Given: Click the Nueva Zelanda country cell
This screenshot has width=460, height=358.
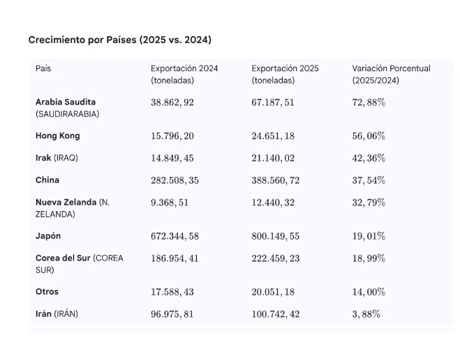Looking at the screenshot, I should click(x=66, y=202).
